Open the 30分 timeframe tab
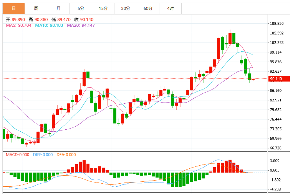Viewport: 293px width, 194px height. coord(126,8)
